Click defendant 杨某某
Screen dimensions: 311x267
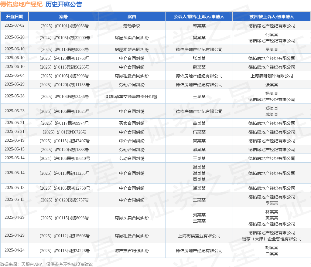[272, 93]
